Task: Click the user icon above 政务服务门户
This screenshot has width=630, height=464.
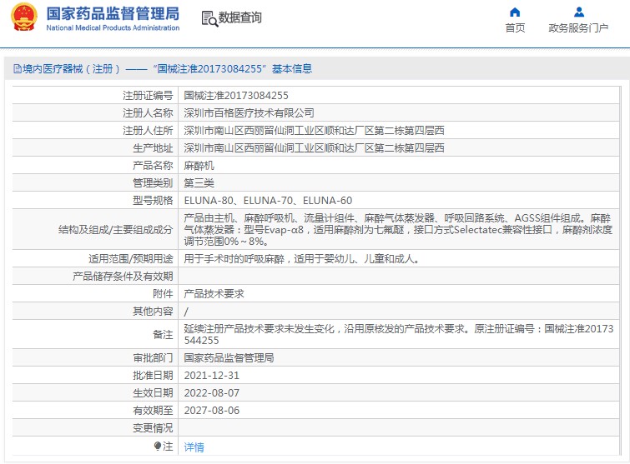Action: pos(578,12)
